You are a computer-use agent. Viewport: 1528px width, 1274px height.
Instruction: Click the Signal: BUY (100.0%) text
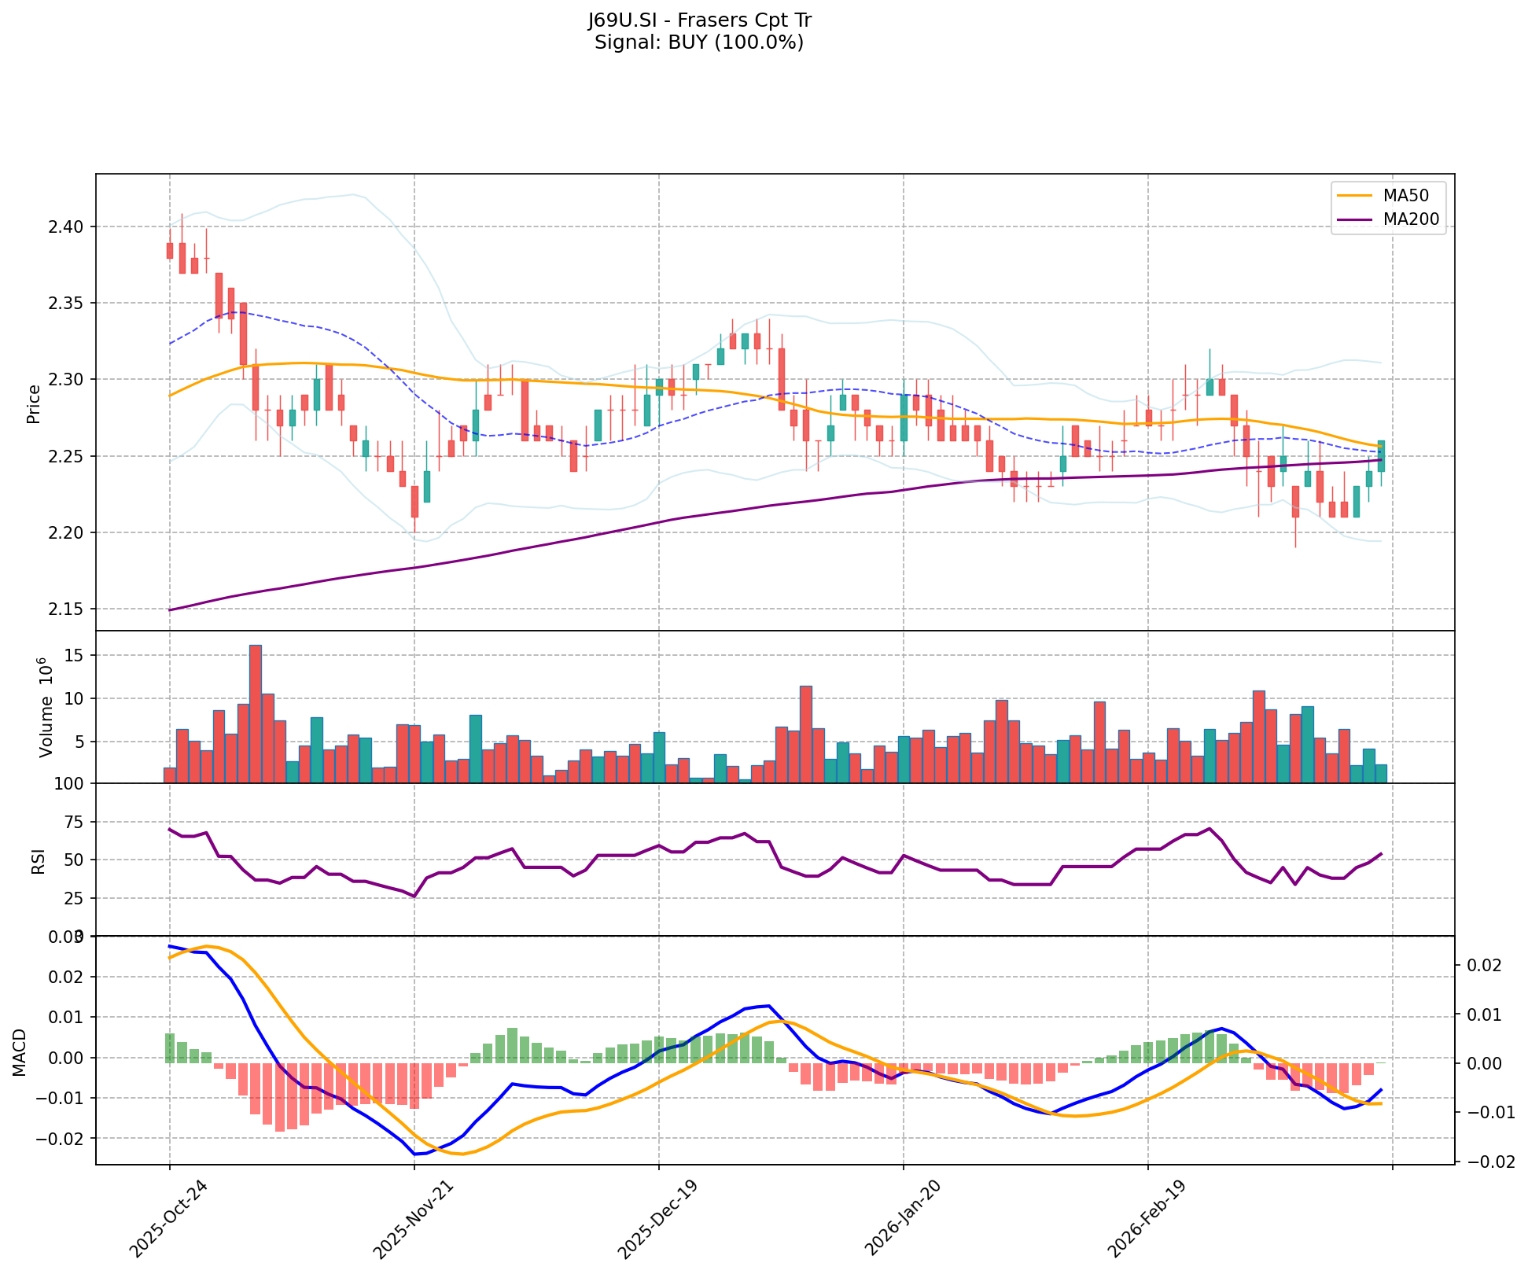(698, 42)
